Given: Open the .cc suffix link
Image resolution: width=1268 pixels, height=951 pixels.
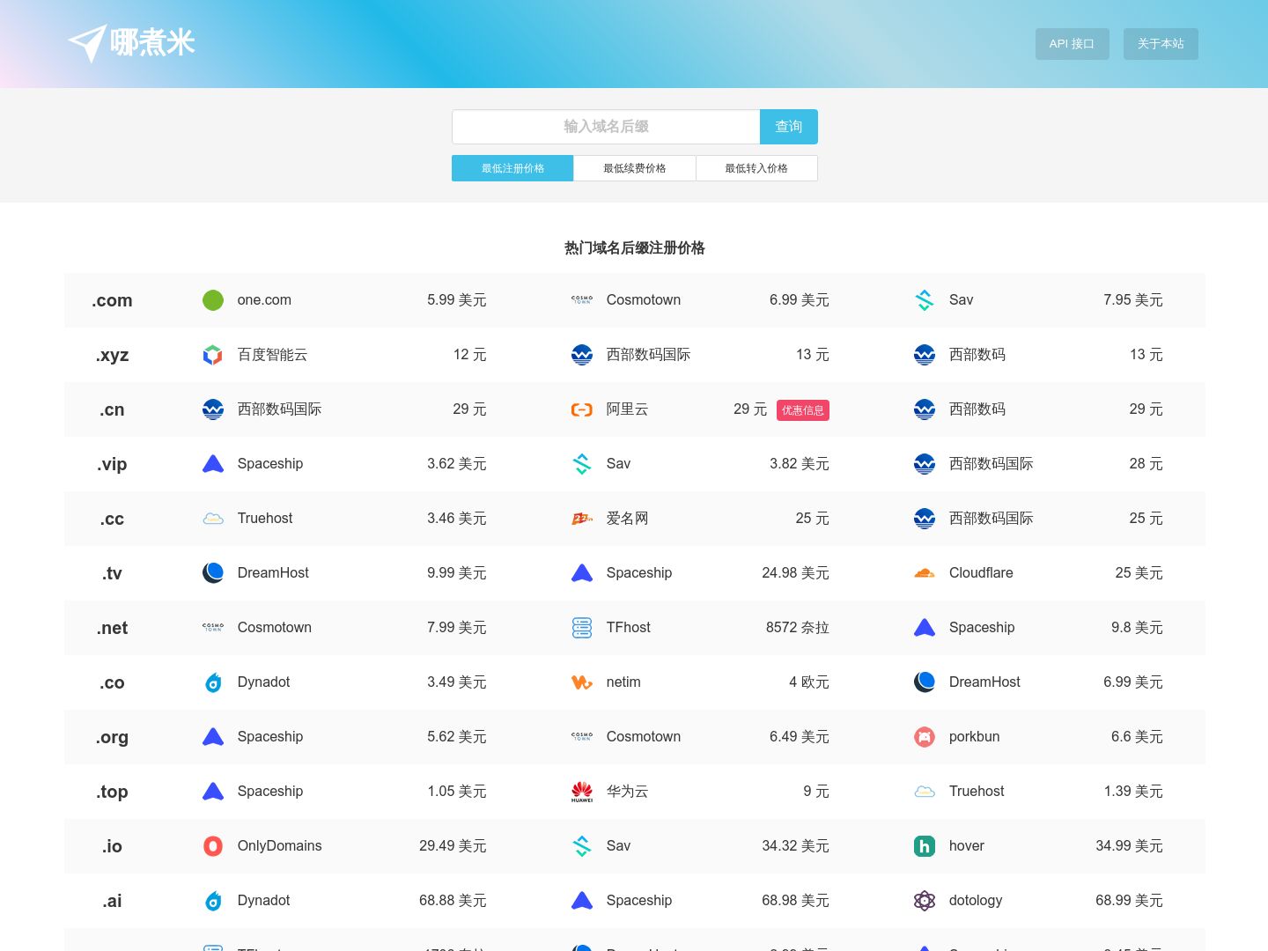Looking at the screenshot, I should click(112, 519).
